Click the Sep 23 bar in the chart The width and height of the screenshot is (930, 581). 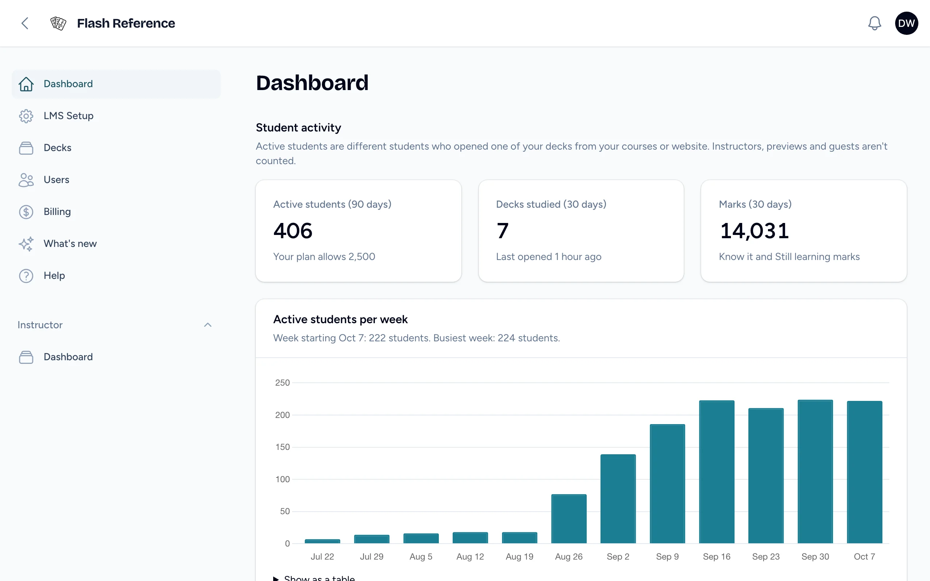tap(765, 475)
